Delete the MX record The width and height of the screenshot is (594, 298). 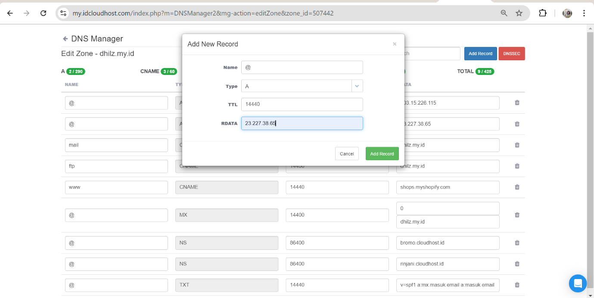click(x=517, y=215)
